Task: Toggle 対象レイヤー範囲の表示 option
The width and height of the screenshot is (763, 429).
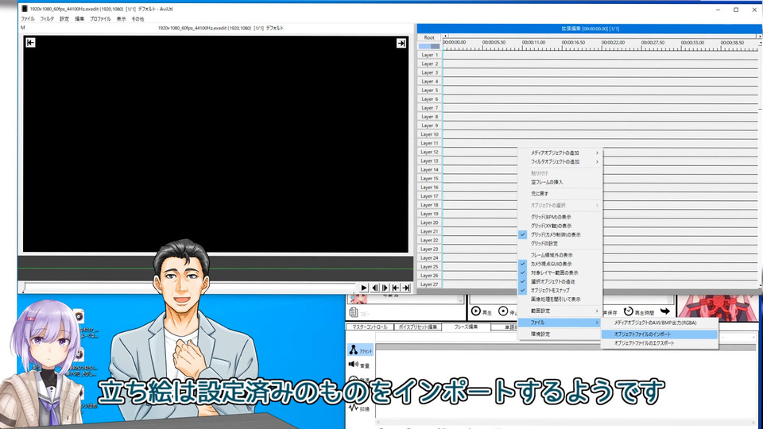Action: coord(560,272)
